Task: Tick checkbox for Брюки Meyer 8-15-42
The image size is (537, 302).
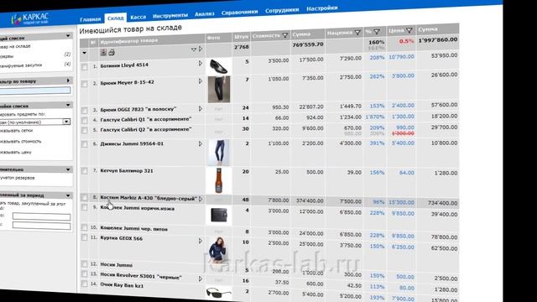Action: (x=84, y=84)
